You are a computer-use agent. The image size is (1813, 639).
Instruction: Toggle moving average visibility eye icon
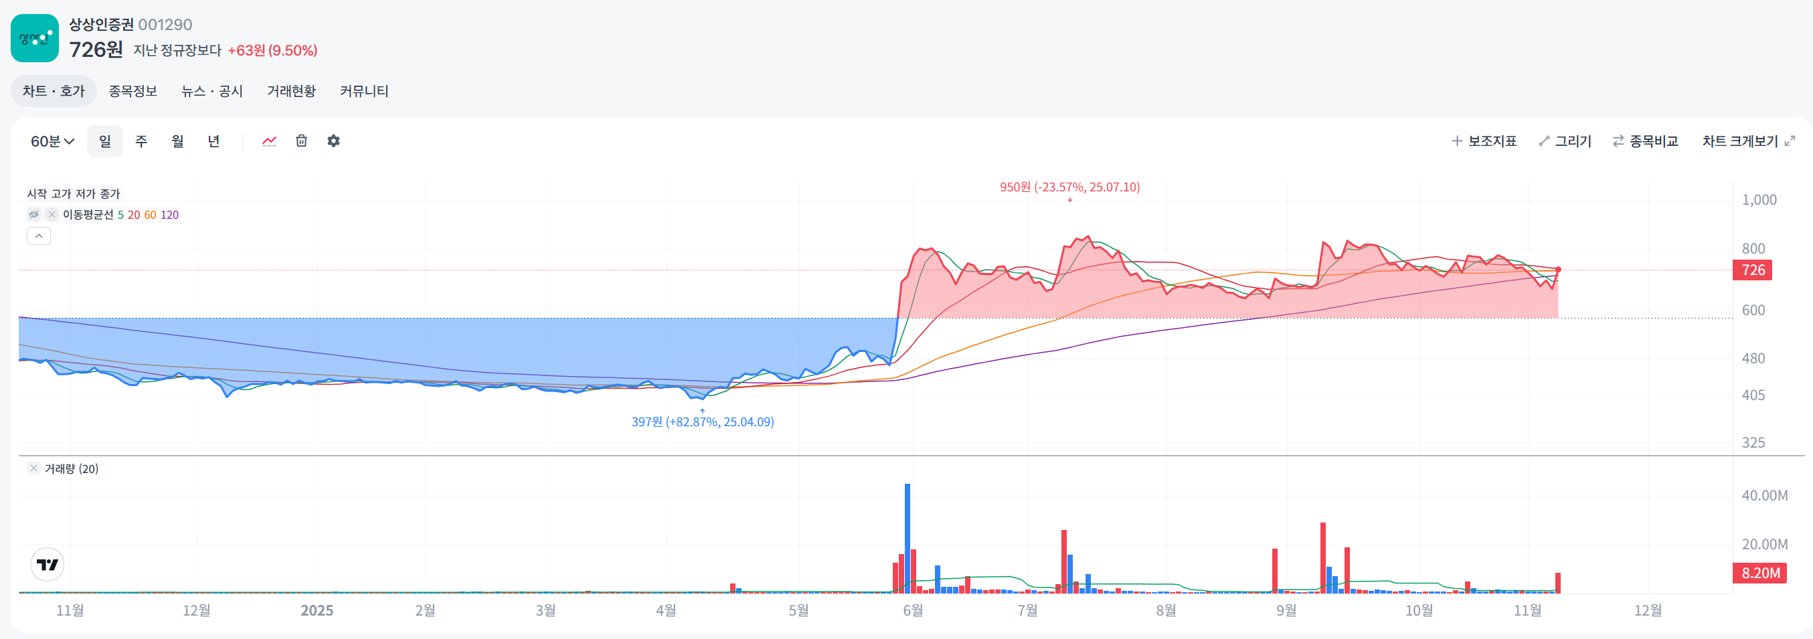tap(33, 215)
